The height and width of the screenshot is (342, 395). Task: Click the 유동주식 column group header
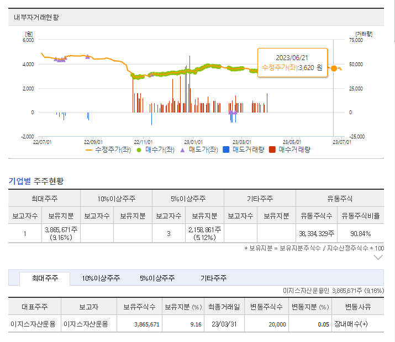coord(340,199)
